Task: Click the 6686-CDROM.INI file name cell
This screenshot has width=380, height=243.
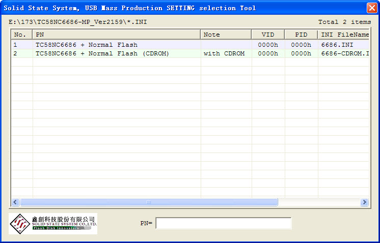Action: [344, 53]
